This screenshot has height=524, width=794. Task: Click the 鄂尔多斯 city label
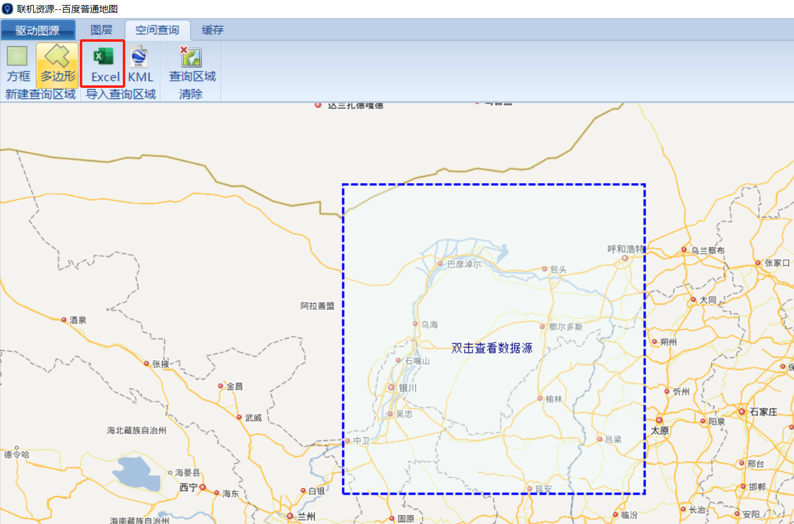[x=566, y=326]
